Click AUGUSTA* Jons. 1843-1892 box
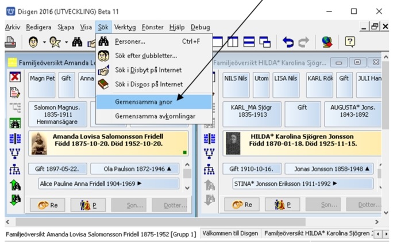Viewport: 397px width, 249px height. point(353,114)
